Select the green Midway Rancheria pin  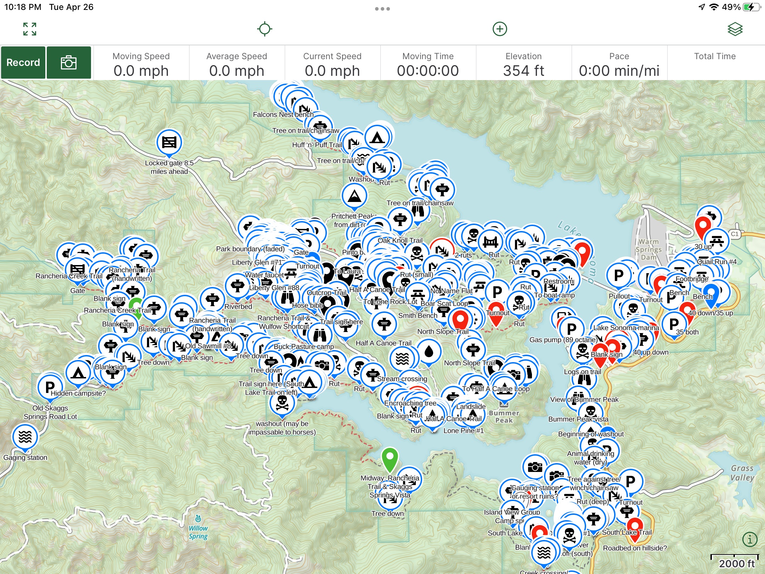pos(390,458)
